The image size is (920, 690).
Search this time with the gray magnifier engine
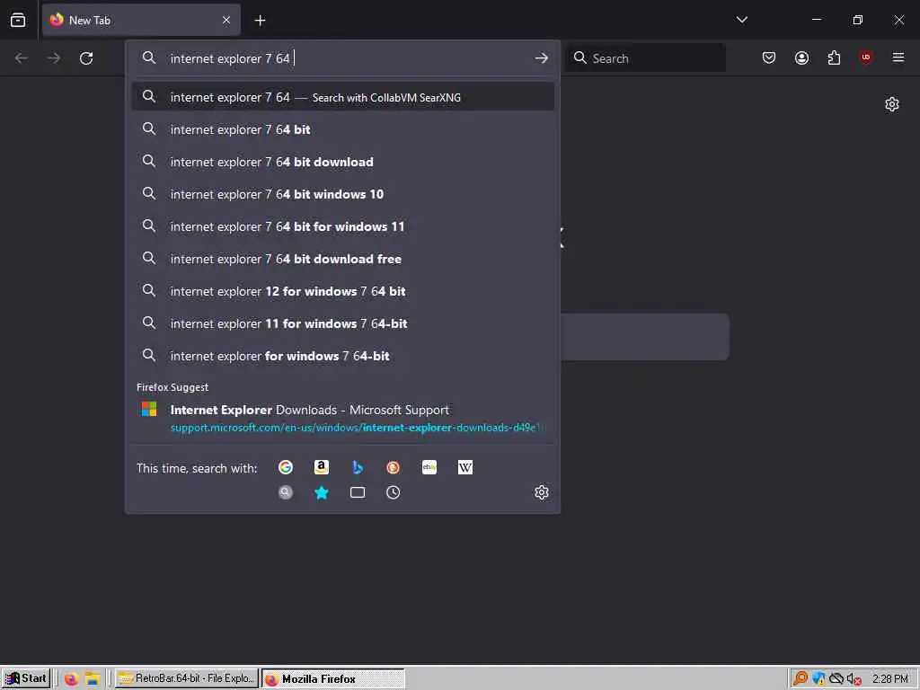[286, 492]
